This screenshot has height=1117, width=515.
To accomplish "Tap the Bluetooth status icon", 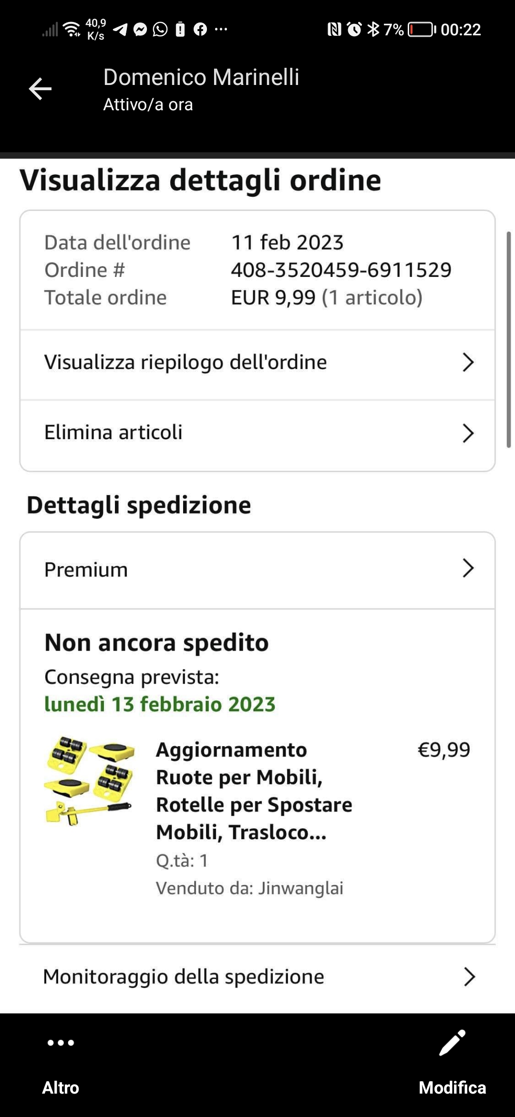I will 373,30.
